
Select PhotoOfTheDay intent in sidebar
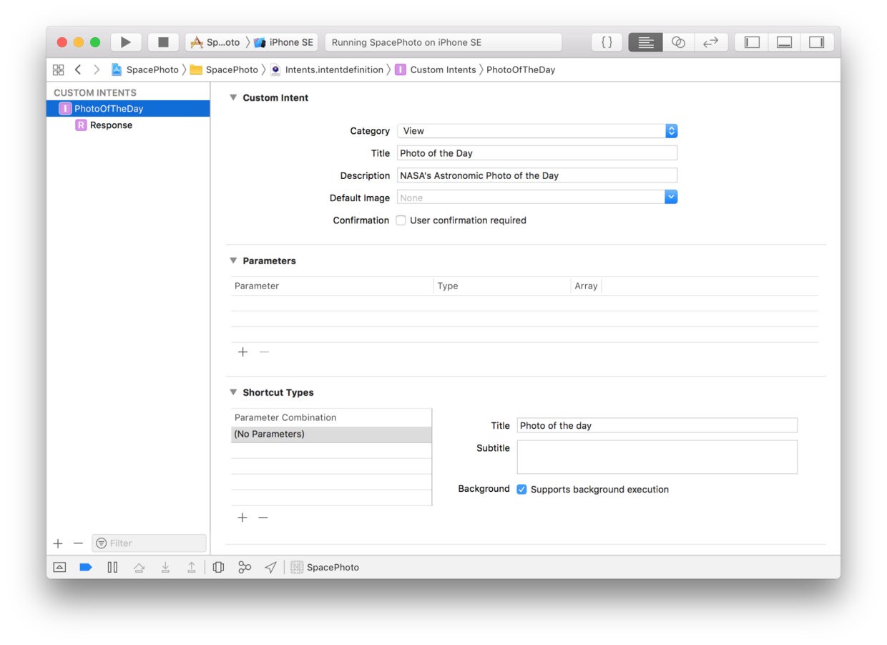point(129,109)
